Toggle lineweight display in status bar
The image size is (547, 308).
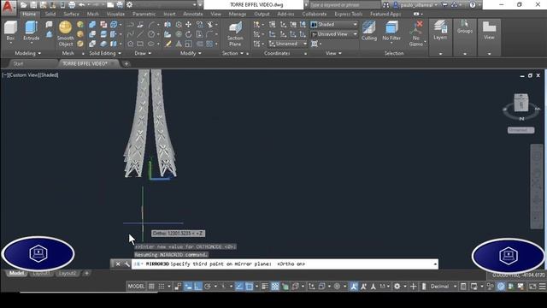(x=265, y=287)
